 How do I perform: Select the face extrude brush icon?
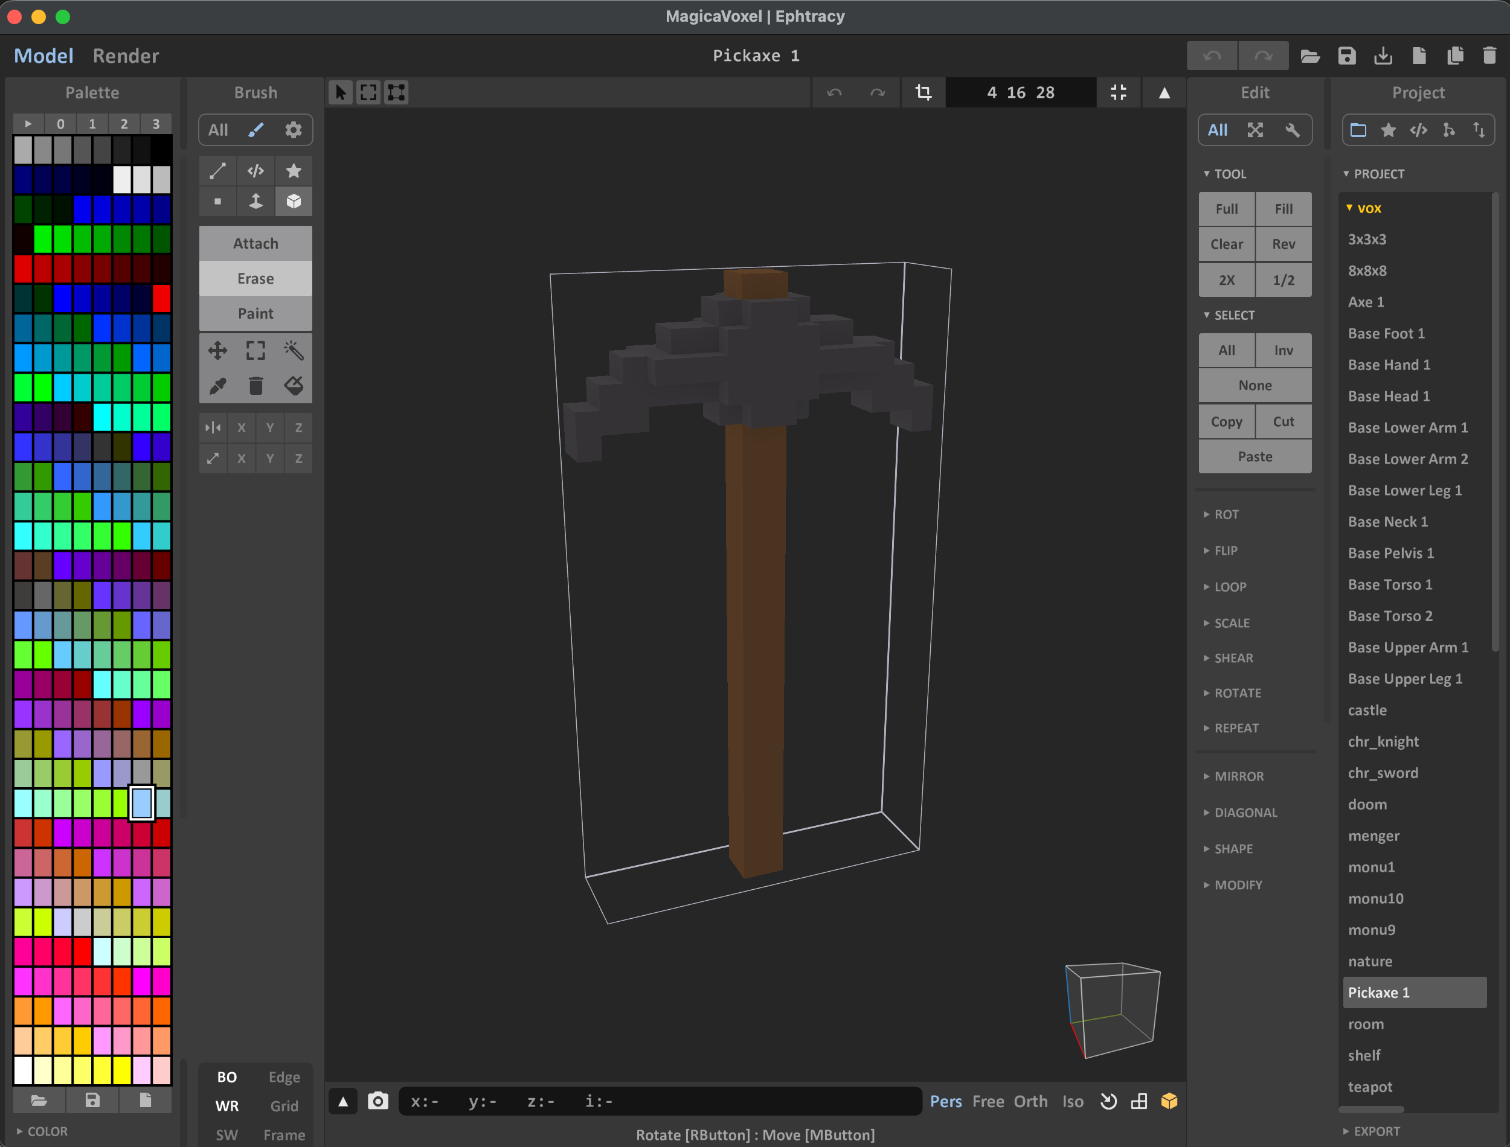coord(255,202)
